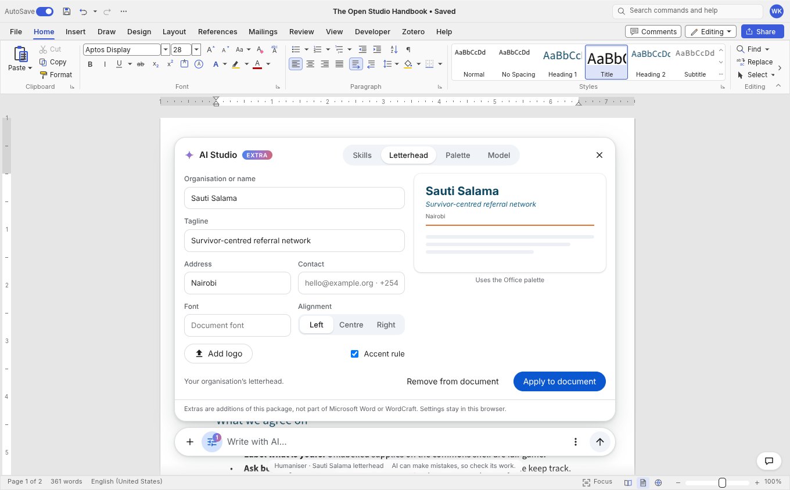Expand the Editing mode dropdown
Viewport: 790px width, 490px height.
[x=710, y=32]
